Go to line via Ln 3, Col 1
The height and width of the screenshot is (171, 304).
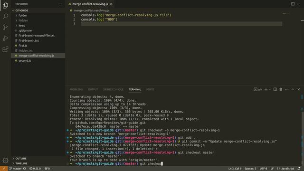click(x=235, y=169)
